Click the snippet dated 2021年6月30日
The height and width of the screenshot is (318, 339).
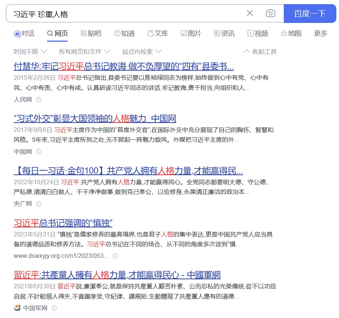click(x=145, y=291)
